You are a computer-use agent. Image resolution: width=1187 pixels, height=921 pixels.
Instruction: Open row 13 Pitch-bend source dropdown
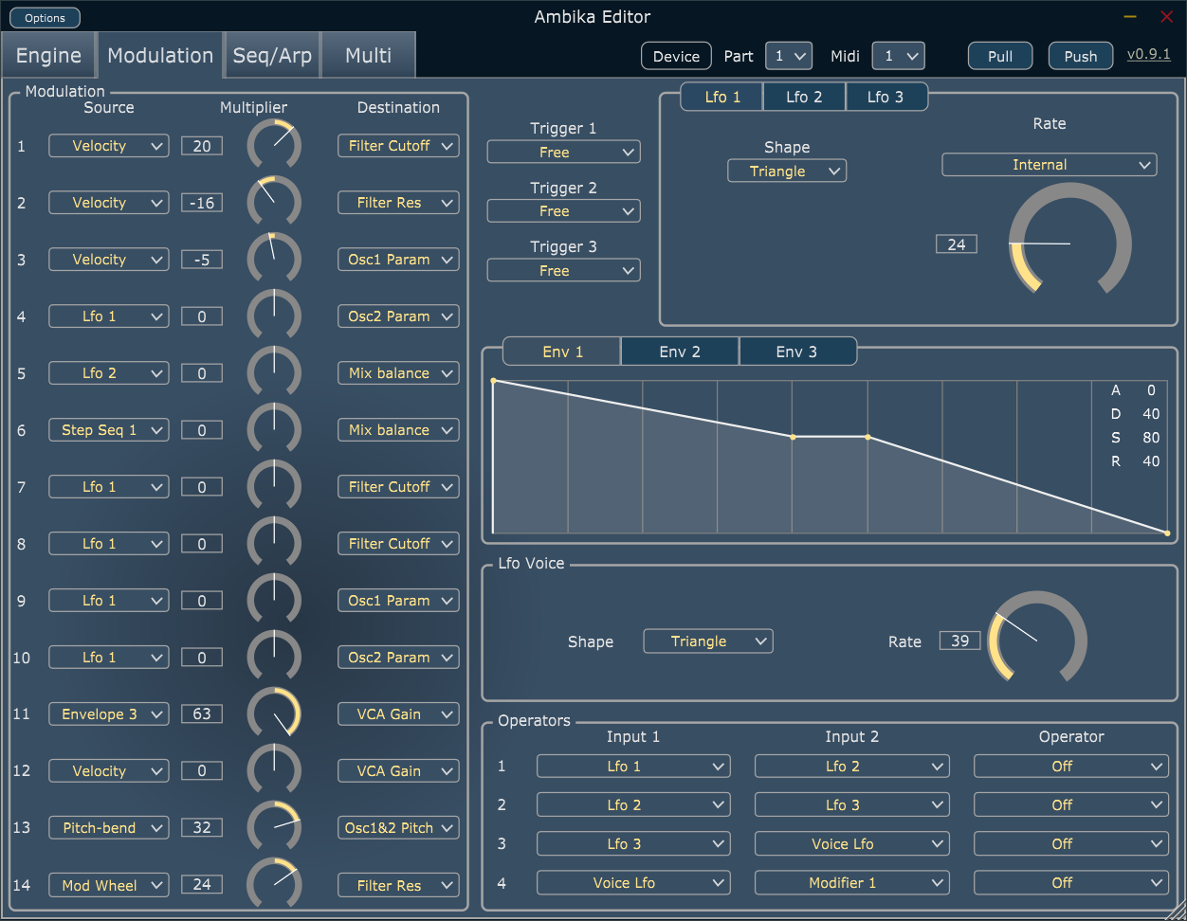click(x=108, y=828)
